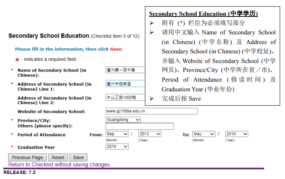Click the red asterisk required-field legend icon
The image size is (285, 179).
point(17,59)
